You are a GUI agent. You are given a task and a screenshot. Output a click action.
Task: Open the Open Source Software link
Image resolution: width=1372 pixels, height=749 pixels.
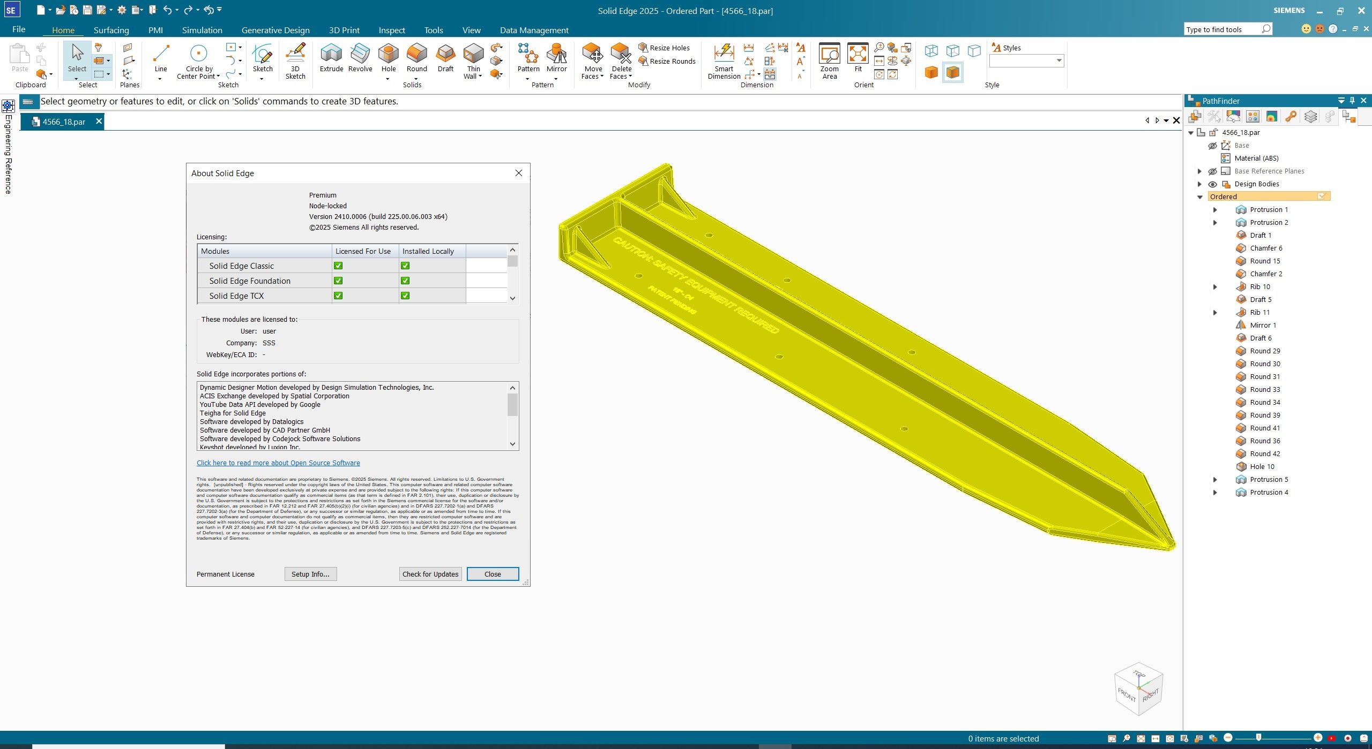click(278, 463)
